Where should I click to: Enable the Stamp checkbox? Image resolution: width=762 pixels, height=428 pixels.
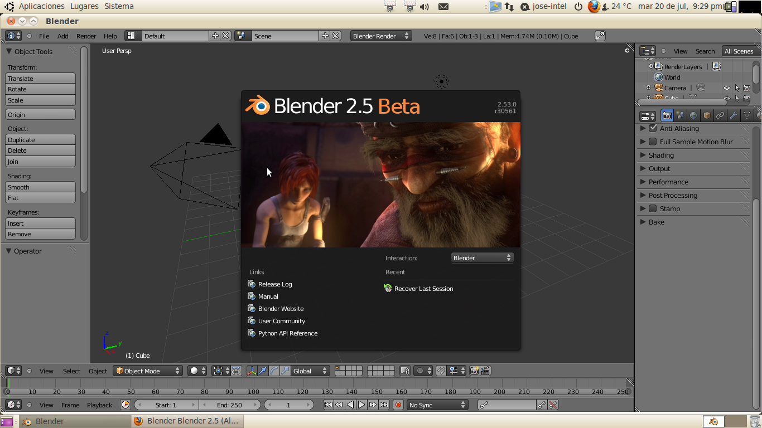pyautogui.click(x=653, y=208)
